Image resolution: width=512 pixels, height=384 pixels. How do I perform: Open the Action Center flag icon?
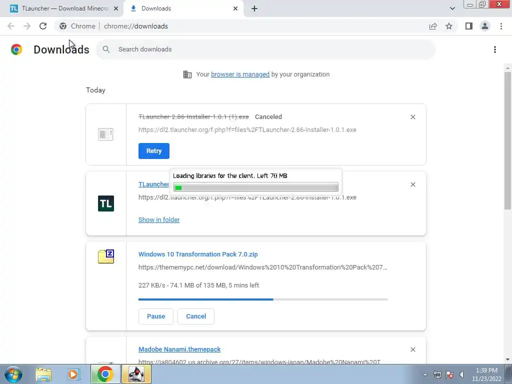[449, 374]
